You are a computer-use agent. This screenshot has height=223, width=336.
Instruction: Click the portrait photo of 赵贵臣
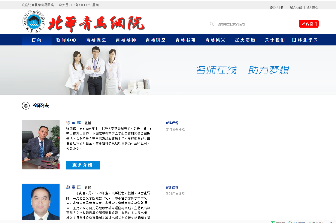pyautogui.click(x=41, y=202)
